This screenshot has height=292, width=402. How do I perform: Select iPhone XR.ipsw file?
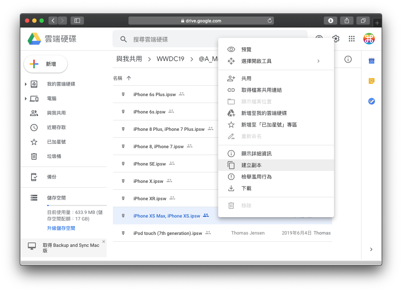click(165, 198)
